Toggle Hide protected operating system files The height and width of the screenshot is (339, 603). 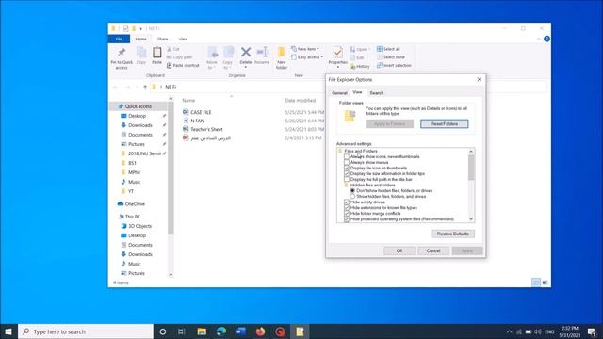347,219
